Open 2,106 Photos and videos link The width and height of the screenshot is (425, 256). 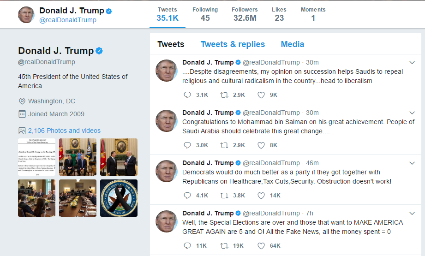(x=64, y=131)
